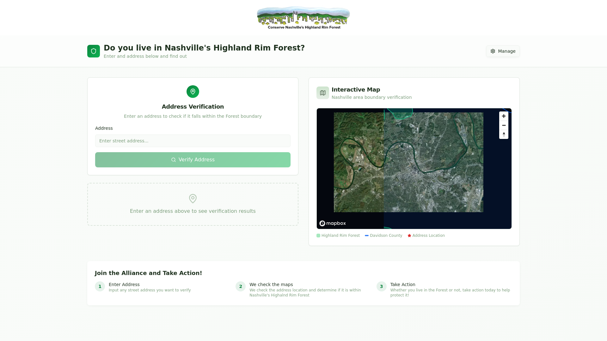Image resolution: width=607 pixels, height=341 pixels.
Task: Zoom in on the map
Action: [x=504, y=116]
